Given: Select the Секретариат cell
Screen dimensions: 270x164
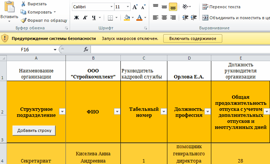Looking at the screenshot, I should 36,153.
